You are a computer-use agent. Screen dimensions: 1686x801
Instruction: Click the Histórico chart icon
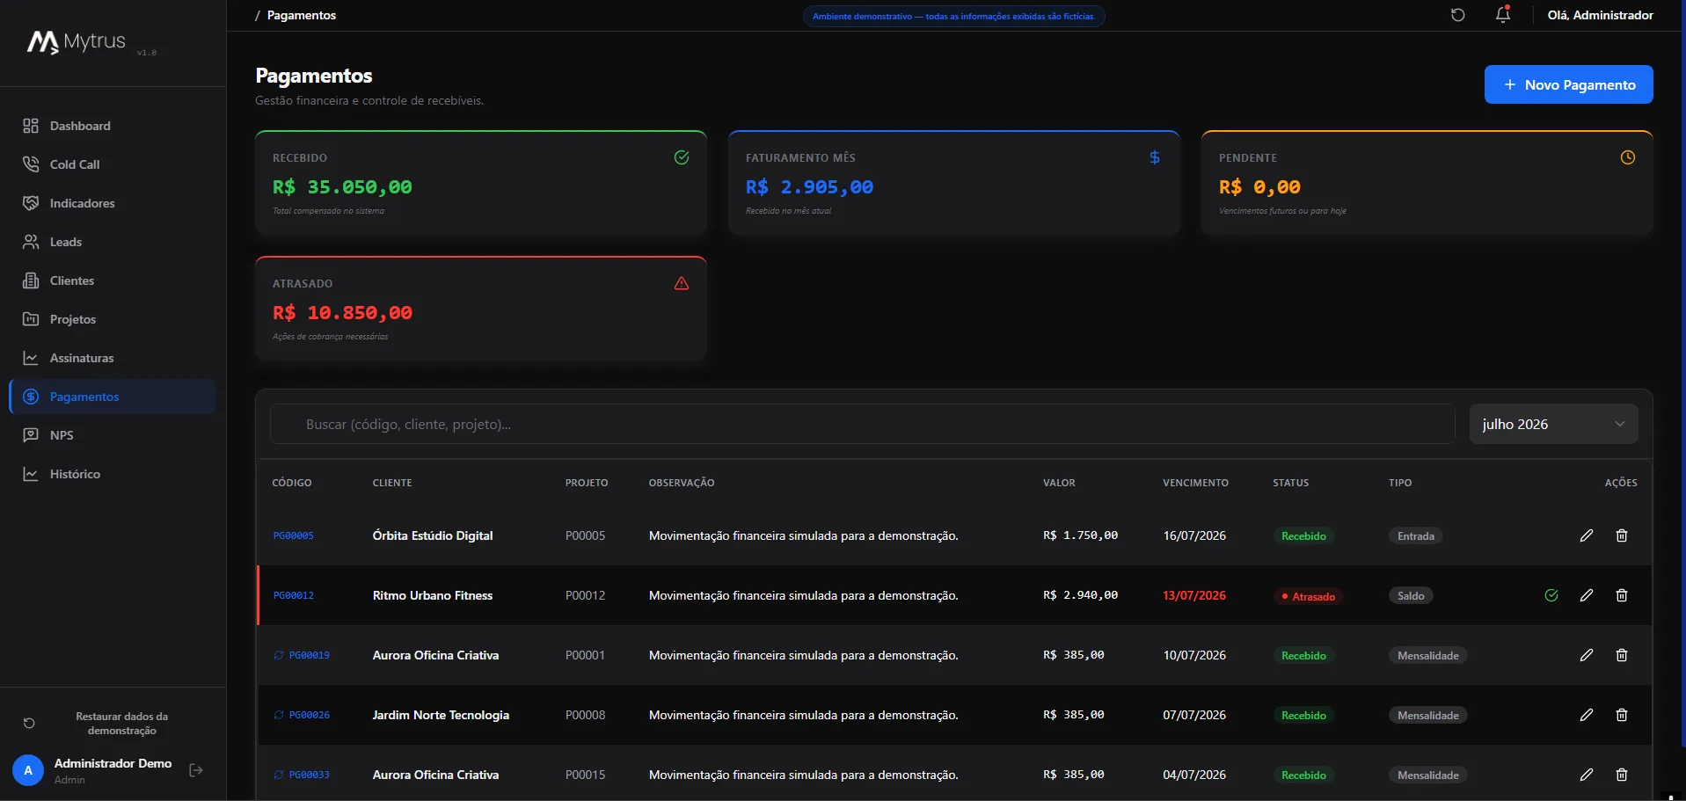(x=31, y=474)
